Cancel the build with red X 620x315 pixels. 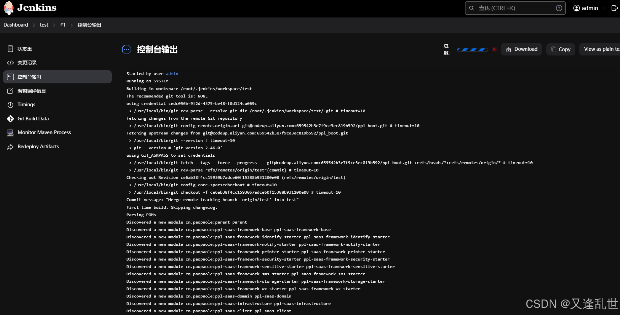coord(494,49)
